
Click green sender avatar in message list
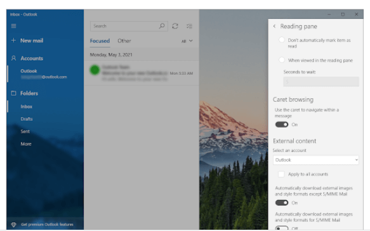tap(95, 70)
